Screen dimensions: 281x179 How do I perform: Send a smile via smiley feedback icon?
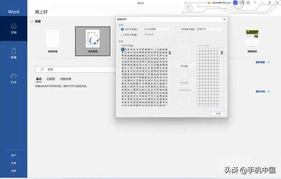point(243,3)
